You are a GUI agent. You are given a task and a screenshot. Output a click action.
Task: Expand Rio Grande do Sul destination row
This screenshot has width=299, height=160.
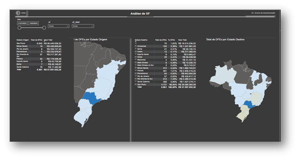click(x=136, y=79)
